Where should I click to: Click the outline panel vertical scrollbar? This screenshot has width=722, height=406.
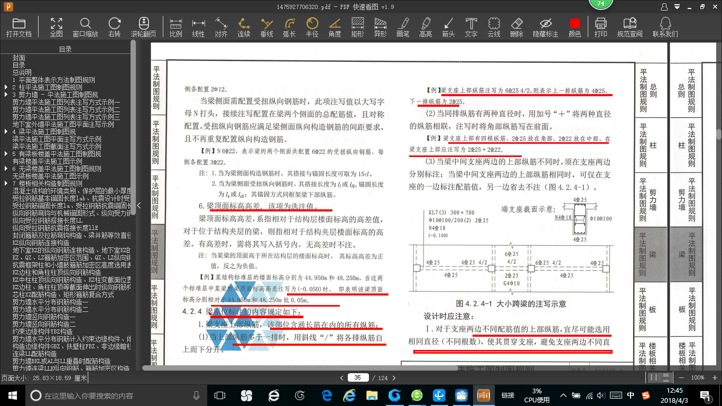[x=133, y=127]
